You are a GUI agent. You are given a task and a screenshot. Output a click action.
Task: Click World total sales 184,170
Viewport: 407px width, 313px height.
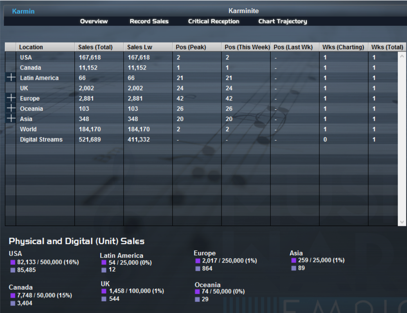tap(90, 129)
